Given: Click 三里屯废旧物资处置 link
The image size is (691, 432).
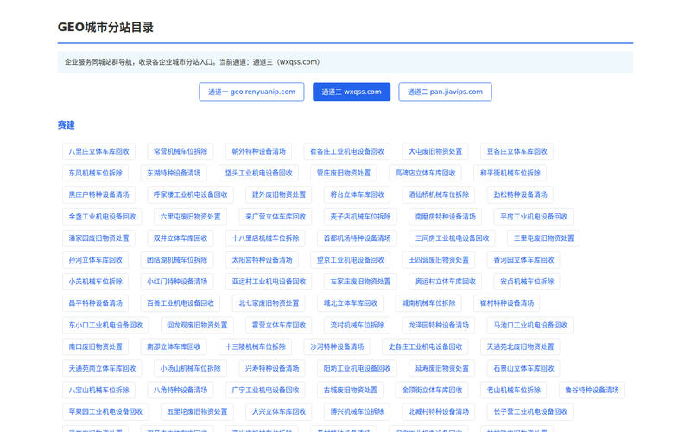Looking at the screenshot, I should coord(544,238).
